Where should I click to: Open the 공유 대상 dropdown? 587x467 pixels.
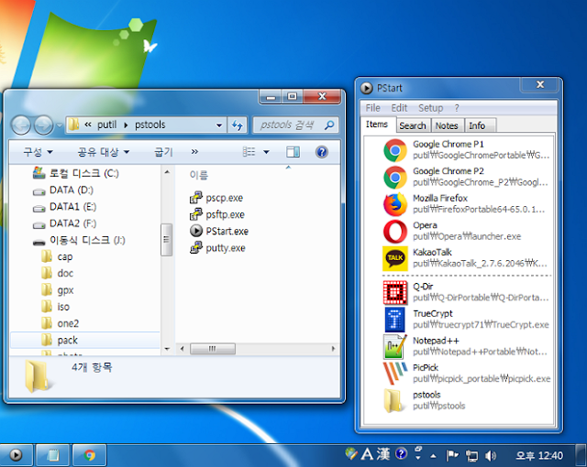coord(103,152)
